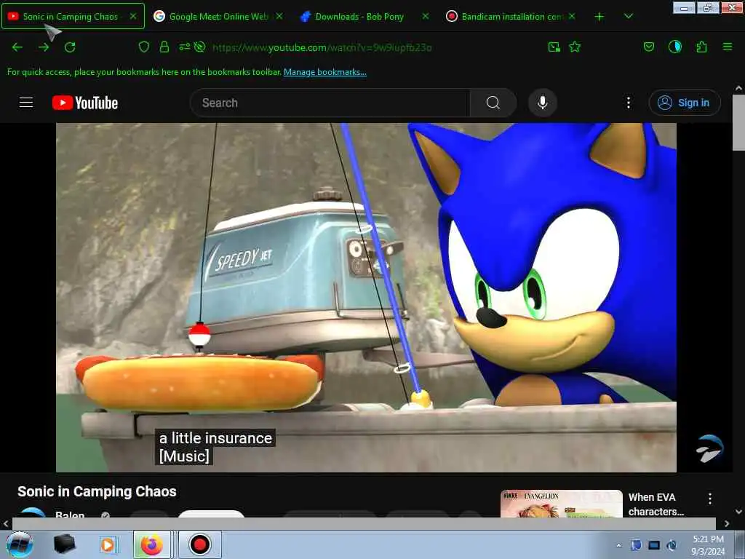Click the horizontal scrollbar track bar
This screenshot has width=745, height=559.
364,523
